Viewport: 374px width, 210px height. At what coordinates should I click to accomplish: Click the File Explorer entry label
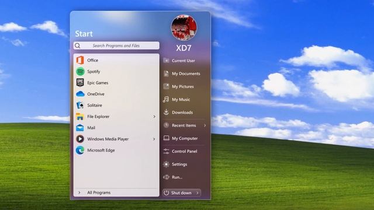pyautogui.click(x=98, y=117)
